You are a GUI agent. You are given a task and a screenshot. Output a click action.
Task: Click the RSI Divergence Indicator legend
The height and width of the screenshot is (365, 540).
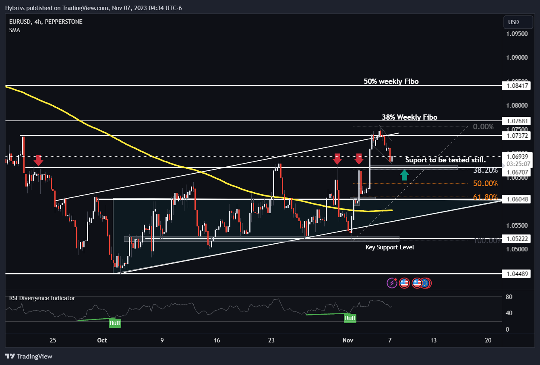[42, 298]
